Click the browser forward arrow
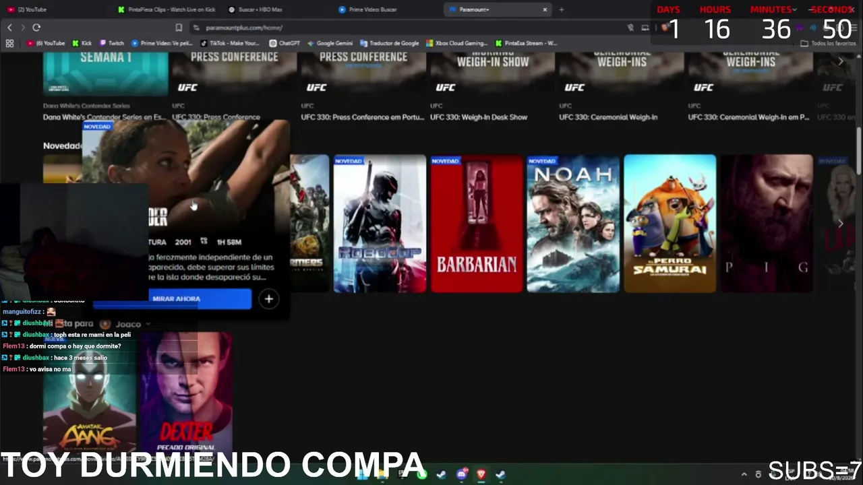 point(22,28)
